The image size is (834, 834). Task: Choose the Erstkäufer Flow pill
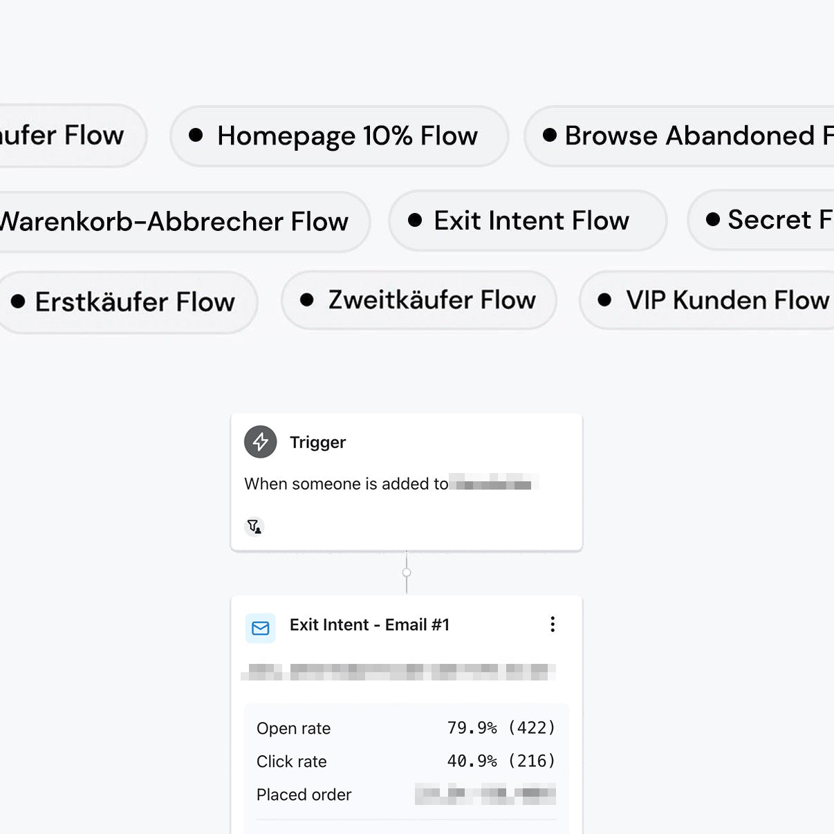pyautogui.click(x=129, y=302)
